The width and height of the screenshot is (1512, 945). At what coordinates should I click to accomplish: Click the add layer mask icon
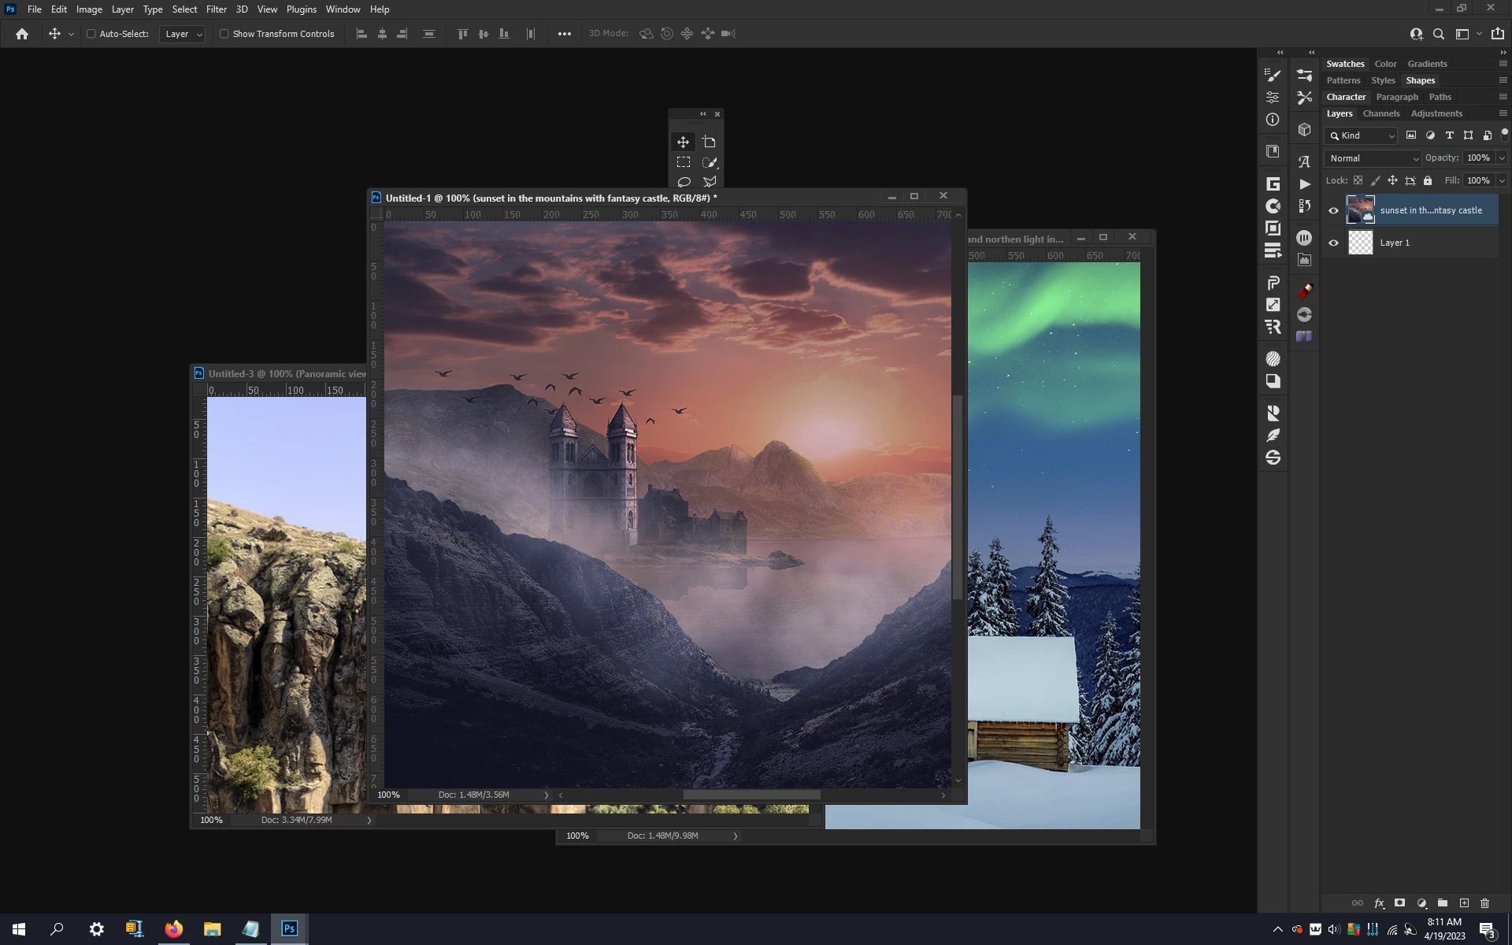(1399, 903)
